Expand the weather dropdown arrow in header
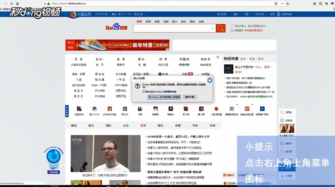Screen dimensions: 335x187 point(146,14)
